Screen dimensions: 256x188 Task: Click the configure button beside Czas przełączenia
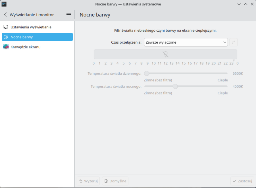tap(233, 42)
